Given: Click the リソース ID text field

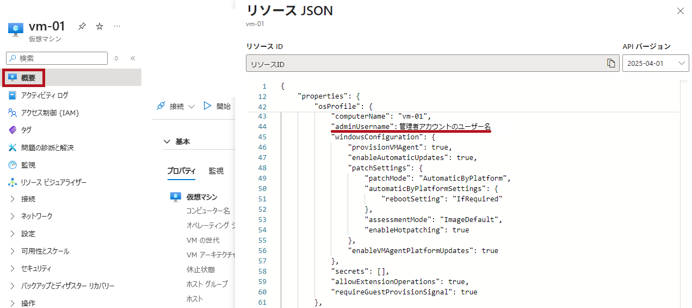Looking at the screenshot, I should click(432, 63).
